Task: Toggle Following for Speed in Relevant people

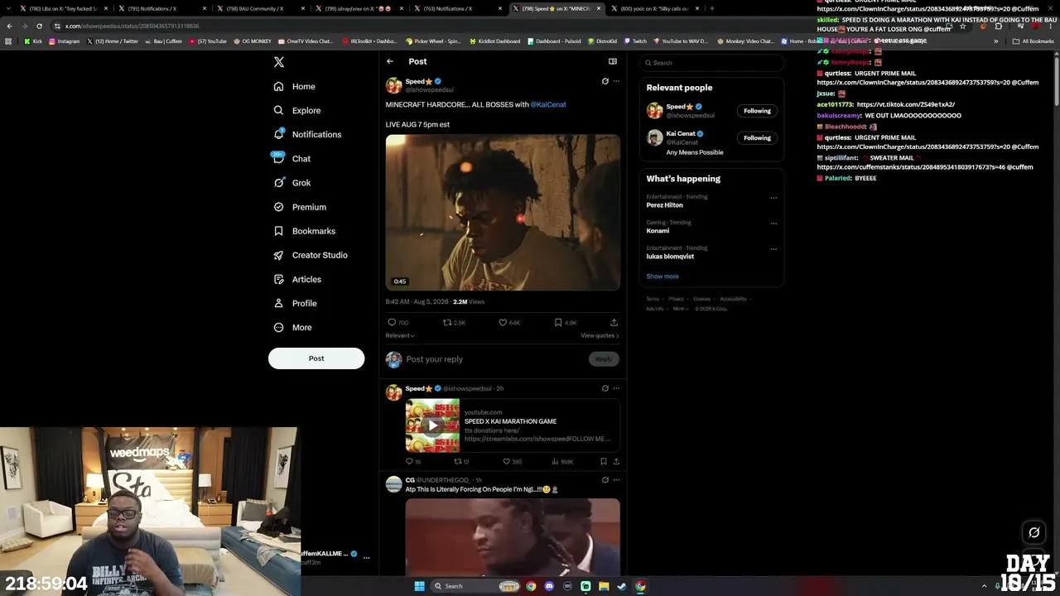Action: pyautogui.click(x=757, y=111)
